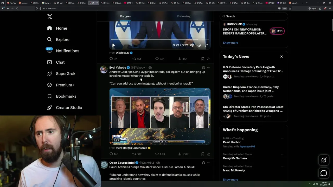Click the Japanese PM trending link
333x187 pixels.
247,146
